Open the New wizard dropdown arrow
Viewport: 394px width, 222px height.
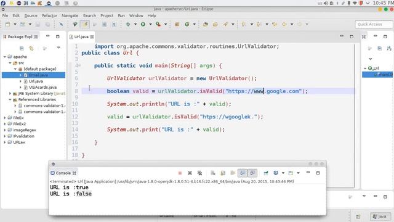(15, 25)
